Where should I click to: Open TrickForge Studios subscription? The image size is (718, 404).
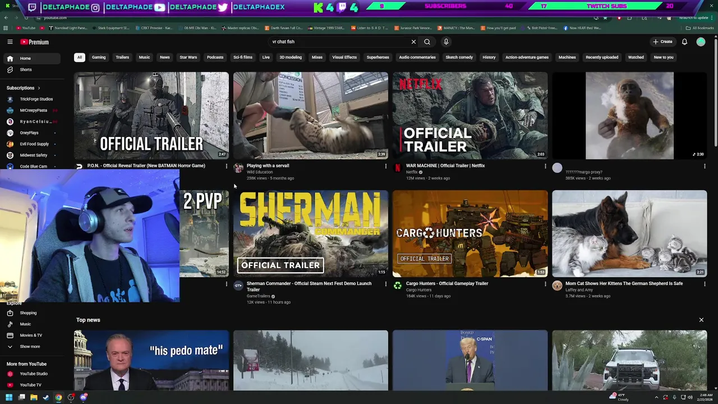(x=31, y=99)
